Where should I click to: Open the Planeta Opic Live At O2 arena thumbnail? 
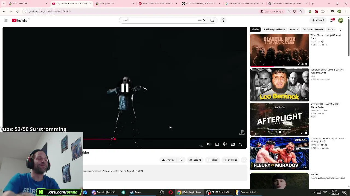279,50
